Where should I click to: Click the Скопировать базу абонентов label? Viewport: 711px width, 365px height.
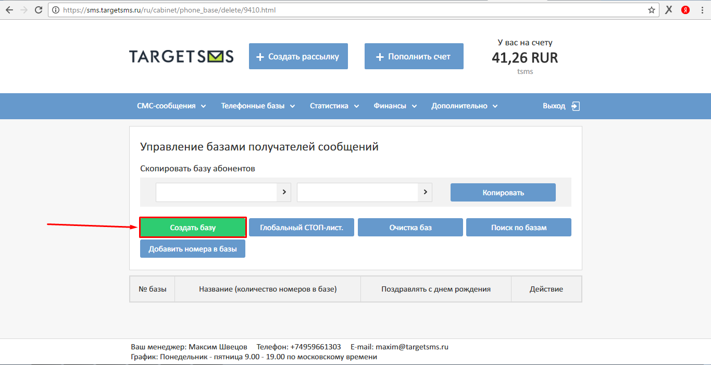(x=197, y=169)
